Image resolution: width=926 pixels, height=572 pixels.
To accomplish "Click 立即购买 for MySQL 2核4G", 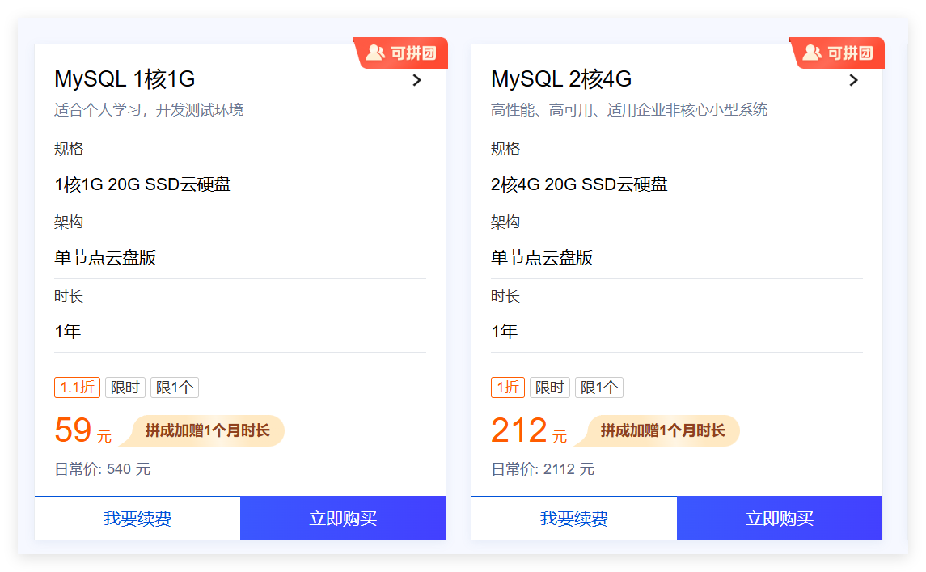I will 780,519.
